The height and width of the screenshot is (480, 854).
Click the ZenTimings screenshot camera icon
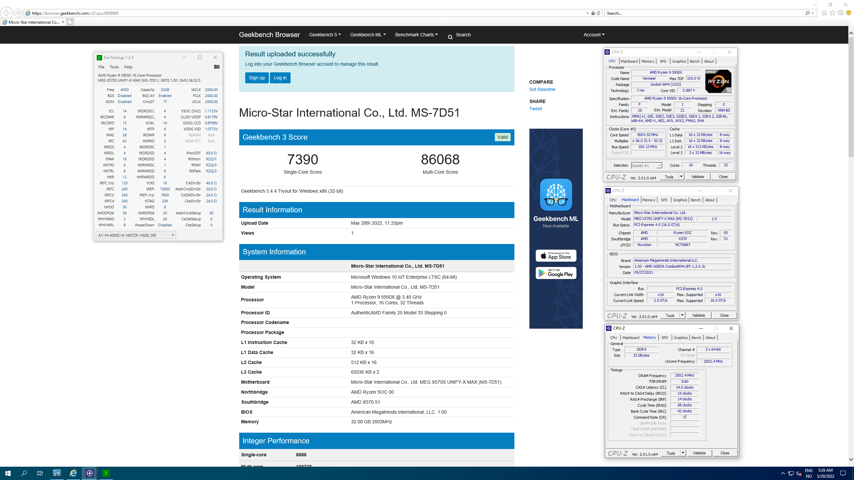coord(217,67)
